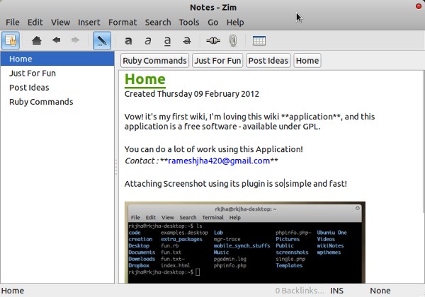Toggle the index side pane button
The width and height of the screenshot is (425, 297).
pos(11,40)
